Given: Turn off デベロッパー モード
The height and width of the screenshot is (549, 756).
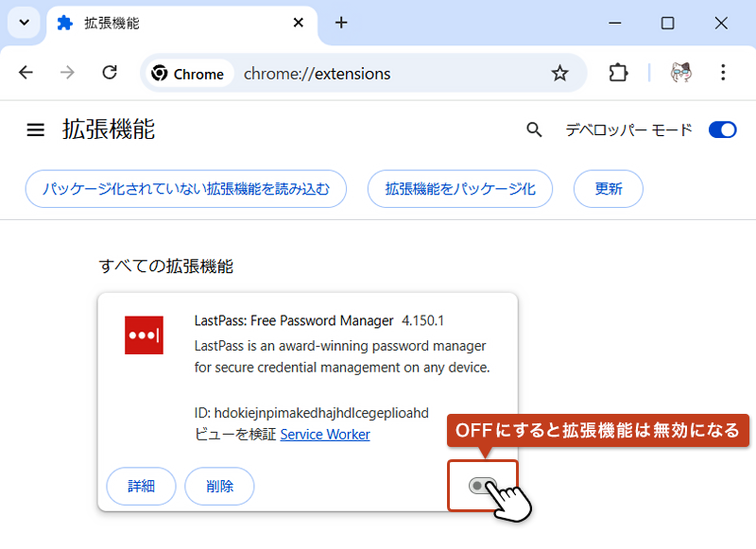Looking at the screenshot, I should (722, 129).
